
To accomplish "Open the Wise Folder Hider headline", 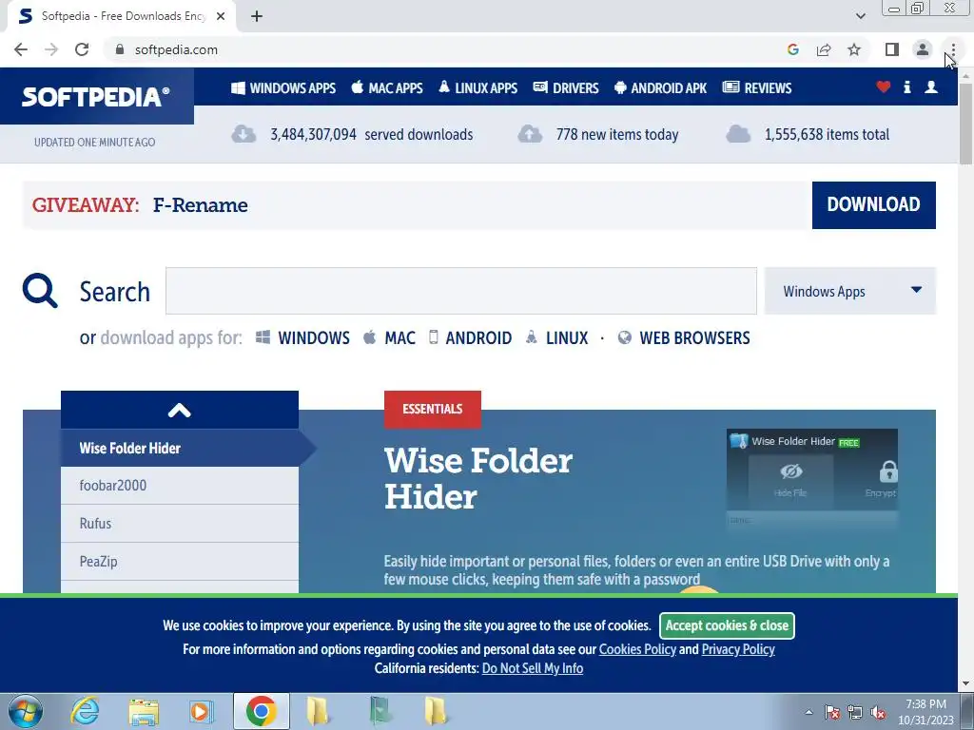I will pyautogui.click(x=478, y=479).
